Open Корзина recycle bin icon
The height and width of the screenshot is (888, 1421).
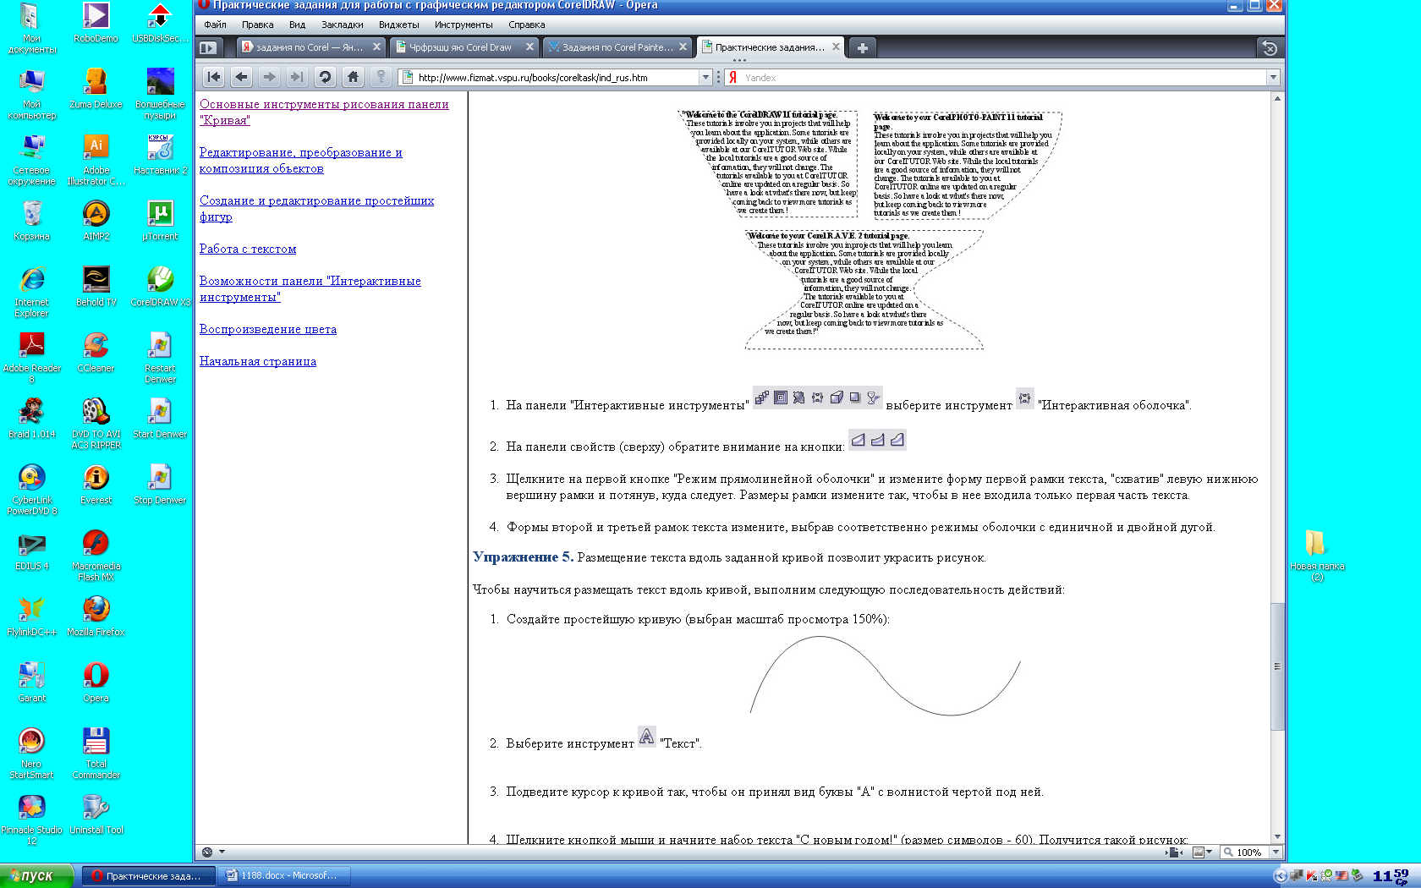coord(31,221)
